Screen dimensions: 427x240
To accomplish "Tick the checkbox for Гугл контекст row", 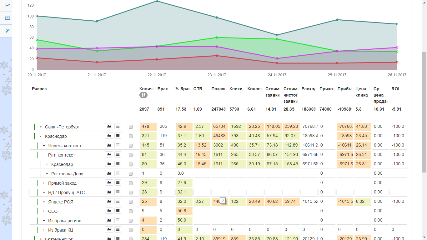I will tap(131, 155).
